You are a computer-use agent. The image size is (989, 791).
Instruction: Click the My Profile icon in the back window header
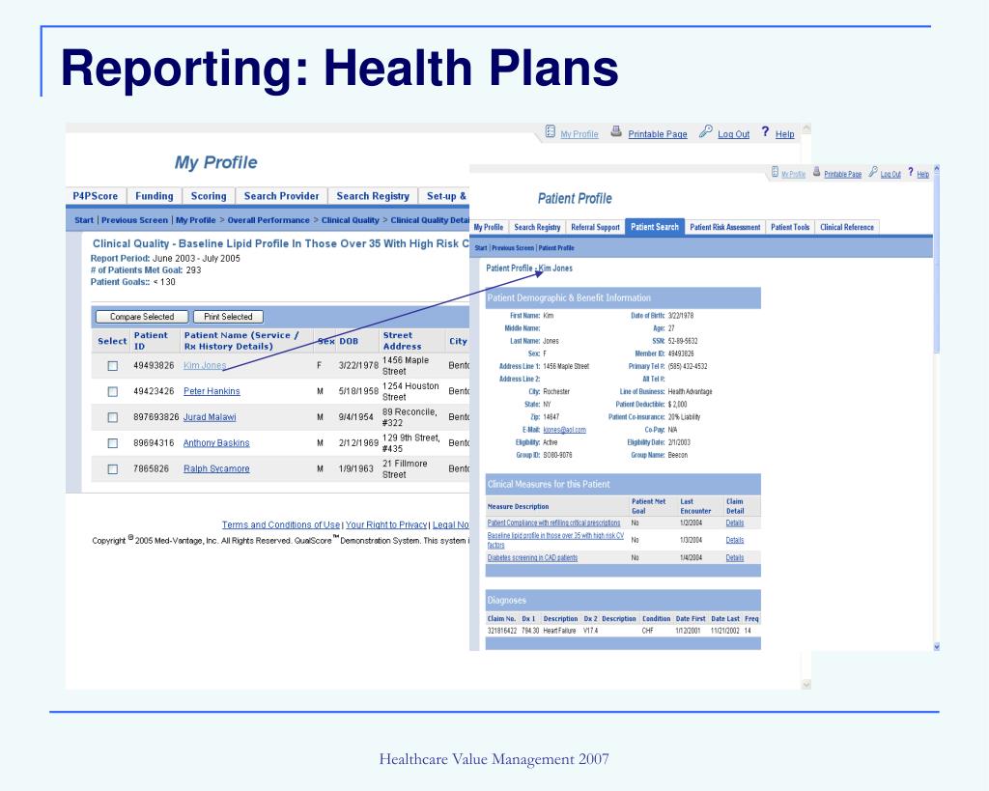(550, 131)
